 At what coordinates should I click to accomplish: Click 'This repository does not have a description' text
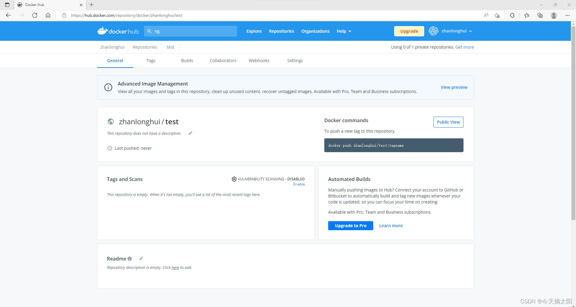144,133
